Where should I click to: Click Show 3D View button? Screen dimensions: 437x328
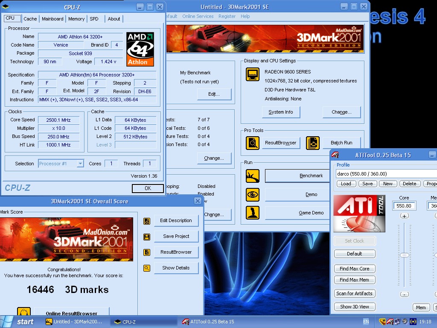[x=355, y=307]
